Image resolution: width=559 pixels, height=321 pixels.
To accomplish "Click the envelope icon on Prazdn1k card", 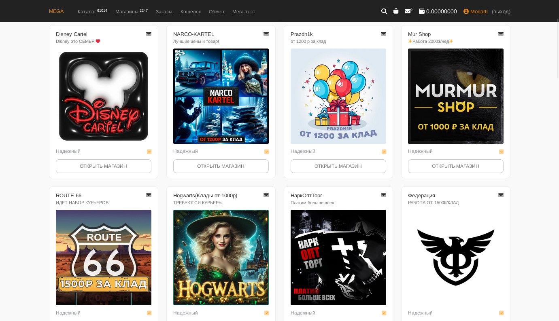I will pos(383,34).
